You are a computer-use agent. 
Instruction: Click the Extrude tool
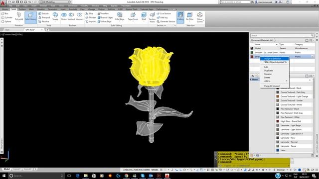point(44,13)
